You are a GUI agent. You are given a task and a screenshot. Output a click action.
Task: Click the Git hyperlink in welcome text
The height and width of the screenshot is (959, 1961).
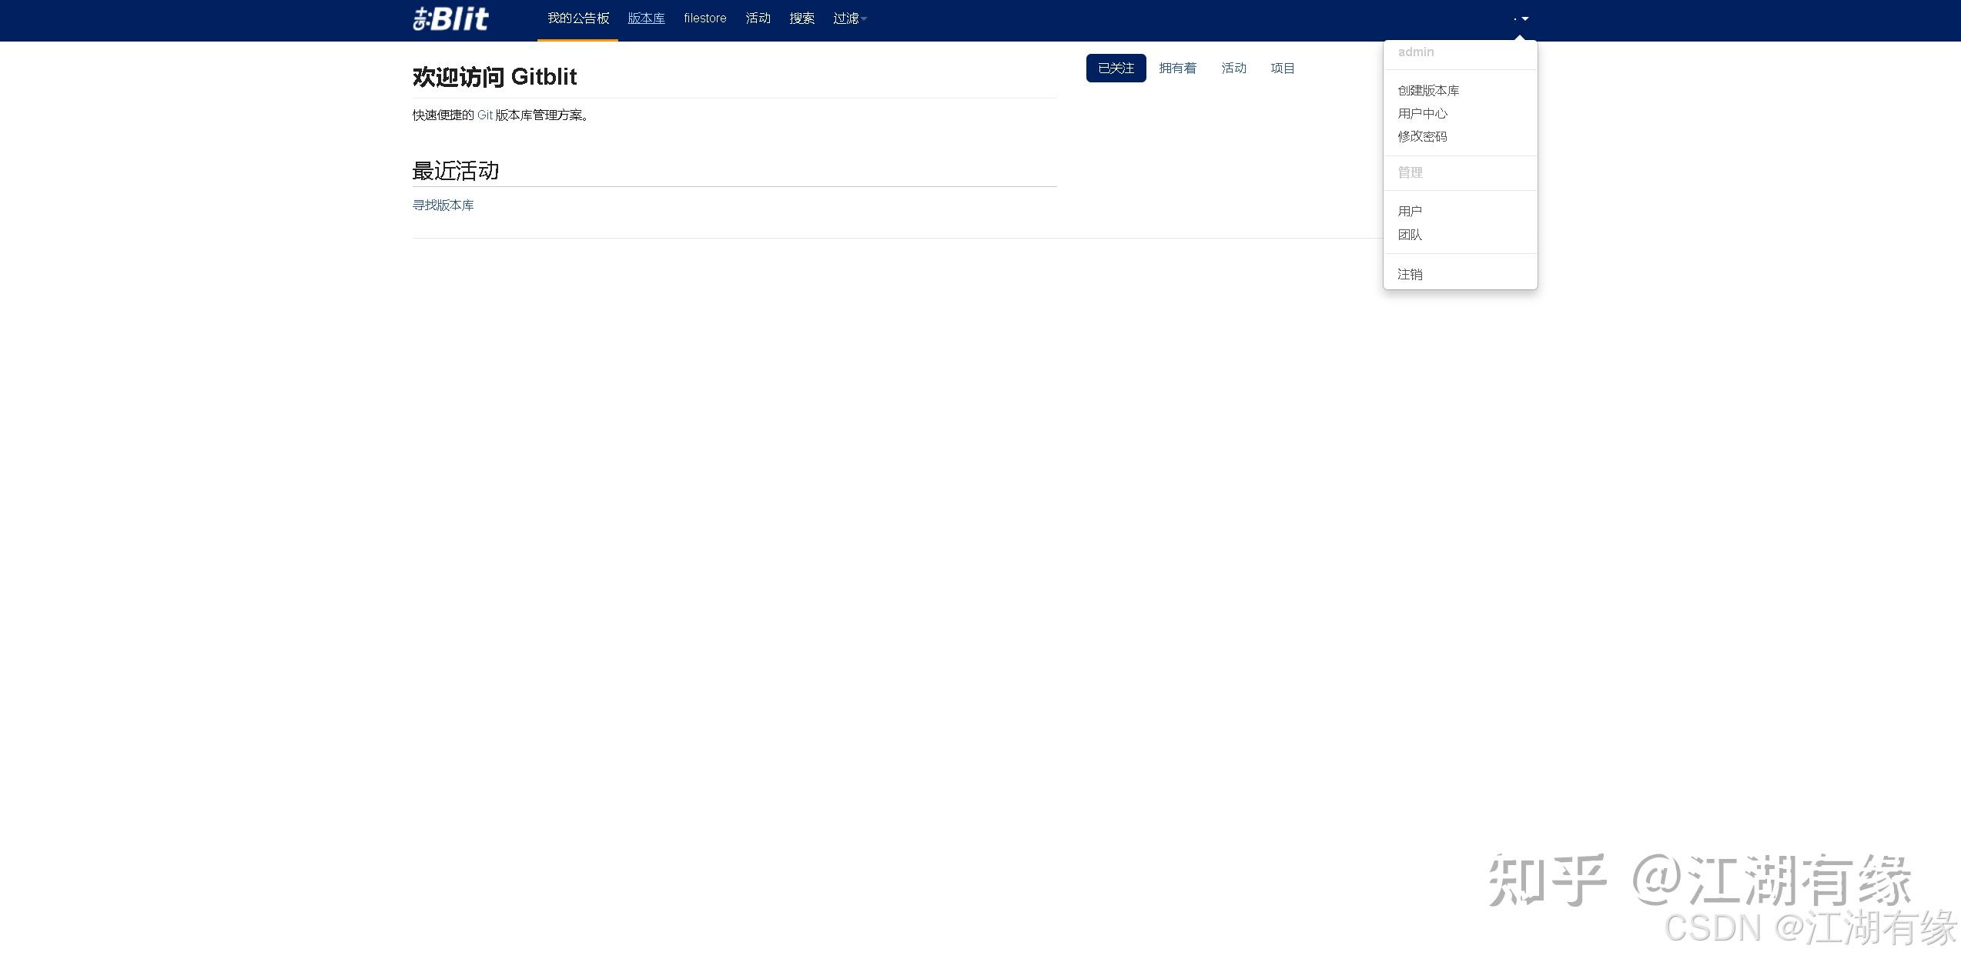coord(485,115)
